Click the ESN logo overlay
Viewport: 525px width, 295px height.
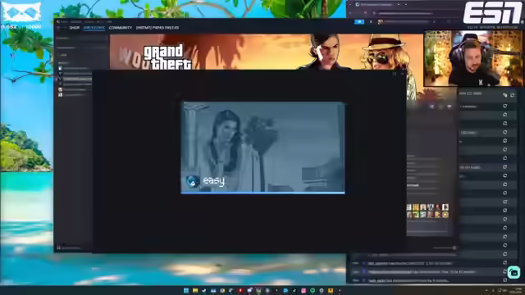(491, 13)
